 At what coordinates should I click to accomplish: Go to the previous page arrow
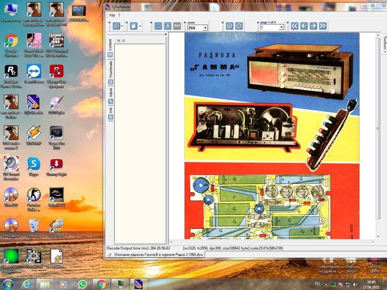click(x=304, y=26)
